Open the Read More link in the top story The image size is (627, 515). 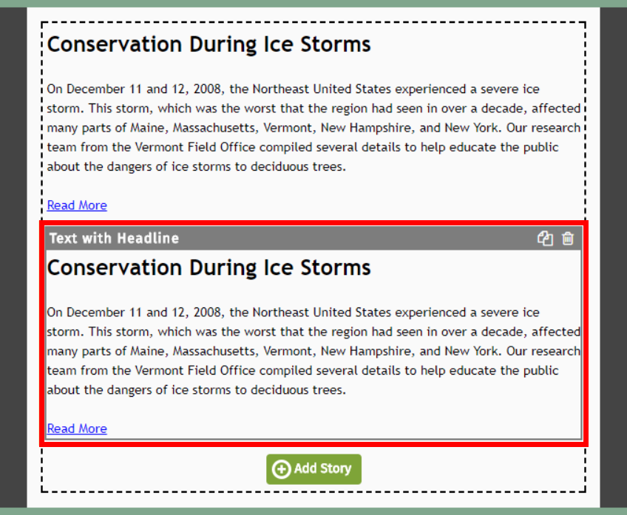(x=77, y=205)
